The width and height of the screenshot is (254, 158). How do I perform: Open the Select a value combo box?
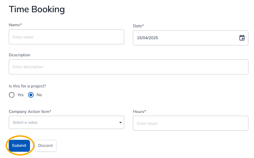click(63, 122)
